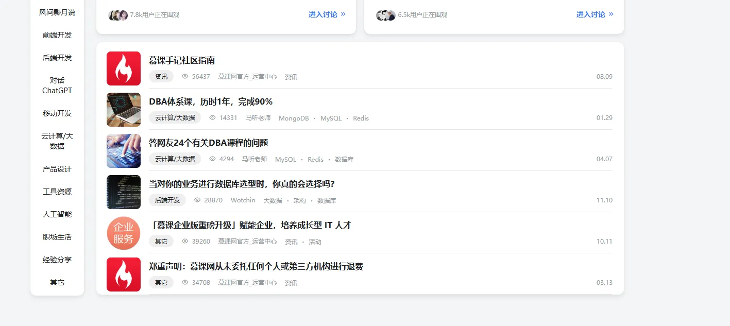Click author name Wotchin

[243, 200]
